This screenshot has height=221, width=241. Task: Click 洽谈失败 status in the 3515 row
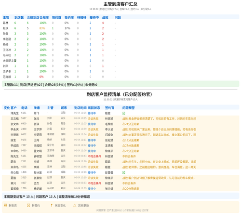point(93,178)
